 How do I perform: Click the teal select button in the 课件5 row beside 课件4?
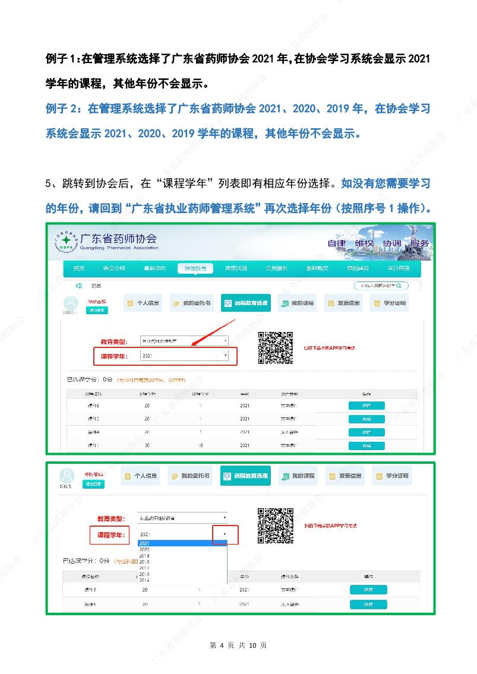tap(367, 419)
